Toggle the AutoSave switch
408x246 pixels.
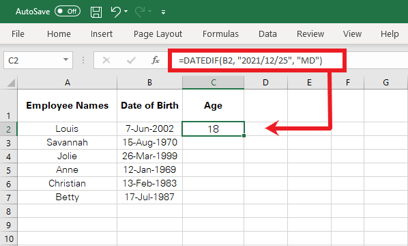point(68,11)
